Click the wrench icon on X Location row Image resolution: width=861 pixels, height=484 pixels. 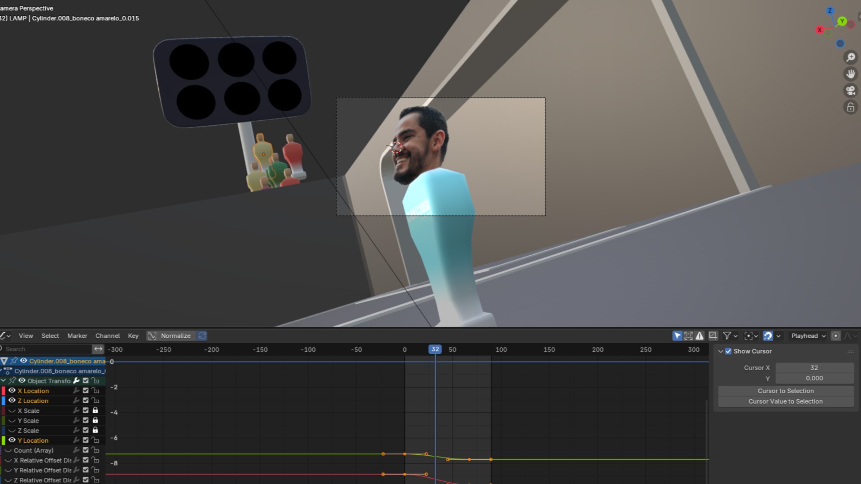coord(76,391)
